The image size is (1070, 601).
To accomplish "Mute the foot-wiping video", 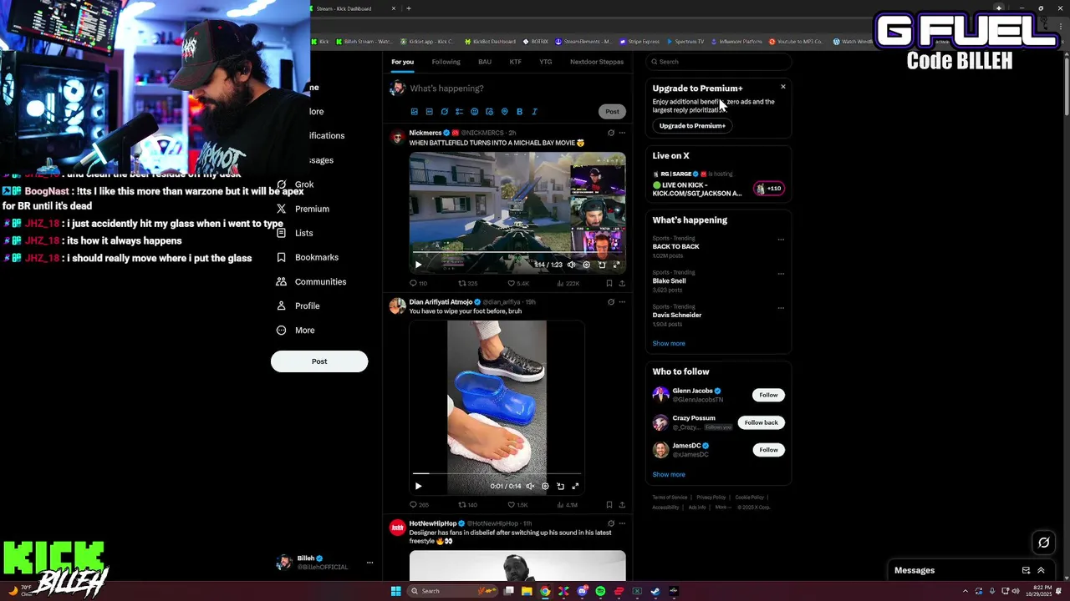I will click(530, 486).
